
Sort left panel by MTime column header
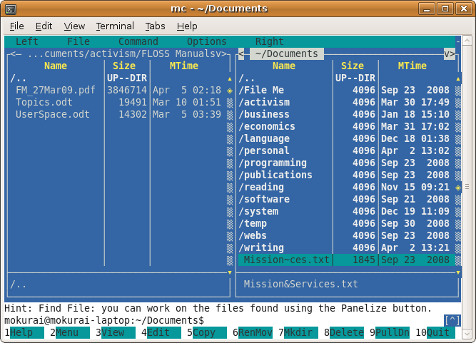pos(184,66)
